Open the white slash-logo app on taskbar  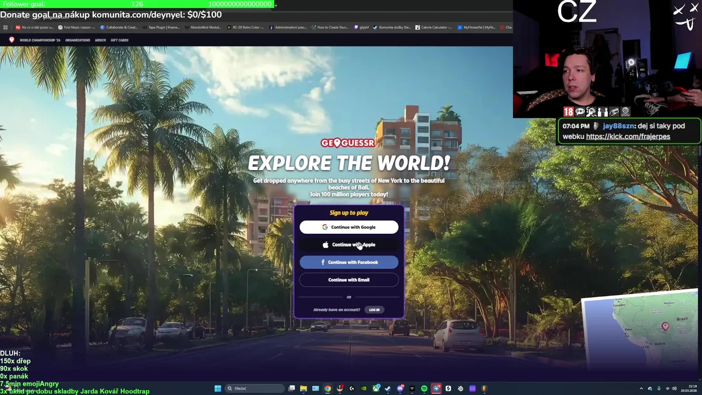(448, 388)
